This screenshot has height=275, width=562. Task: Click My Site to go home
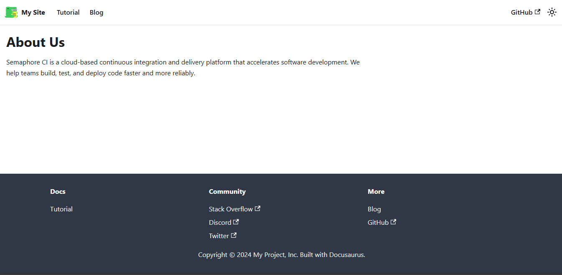[x=33, y=12]
